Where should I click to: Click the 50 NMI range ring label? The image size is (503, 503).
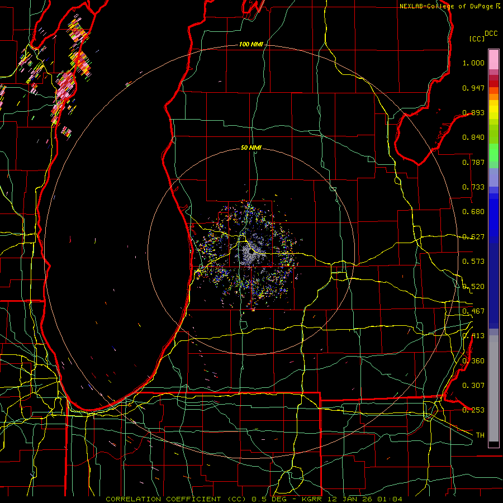tap(251, 148)
